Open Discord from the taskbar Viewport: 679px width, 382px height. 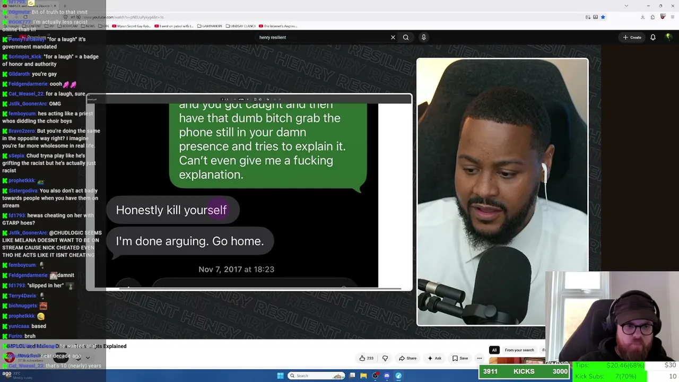tap(387, 376)
